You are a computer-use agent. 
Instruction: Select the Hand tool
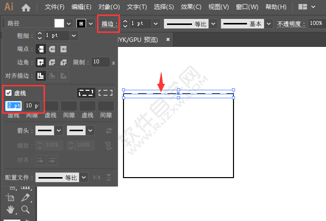pyautogui.click(x=10, y=210)
